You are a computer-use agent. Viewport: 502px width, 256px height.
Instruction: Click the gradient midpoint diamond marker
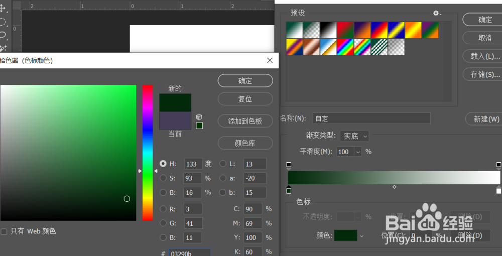click(395, 187)
